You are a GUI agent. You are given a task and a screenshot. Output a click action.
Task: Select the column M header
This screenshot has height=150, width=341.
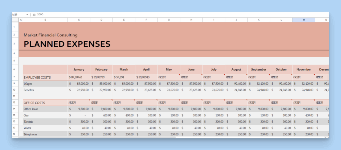coord(303,20)
